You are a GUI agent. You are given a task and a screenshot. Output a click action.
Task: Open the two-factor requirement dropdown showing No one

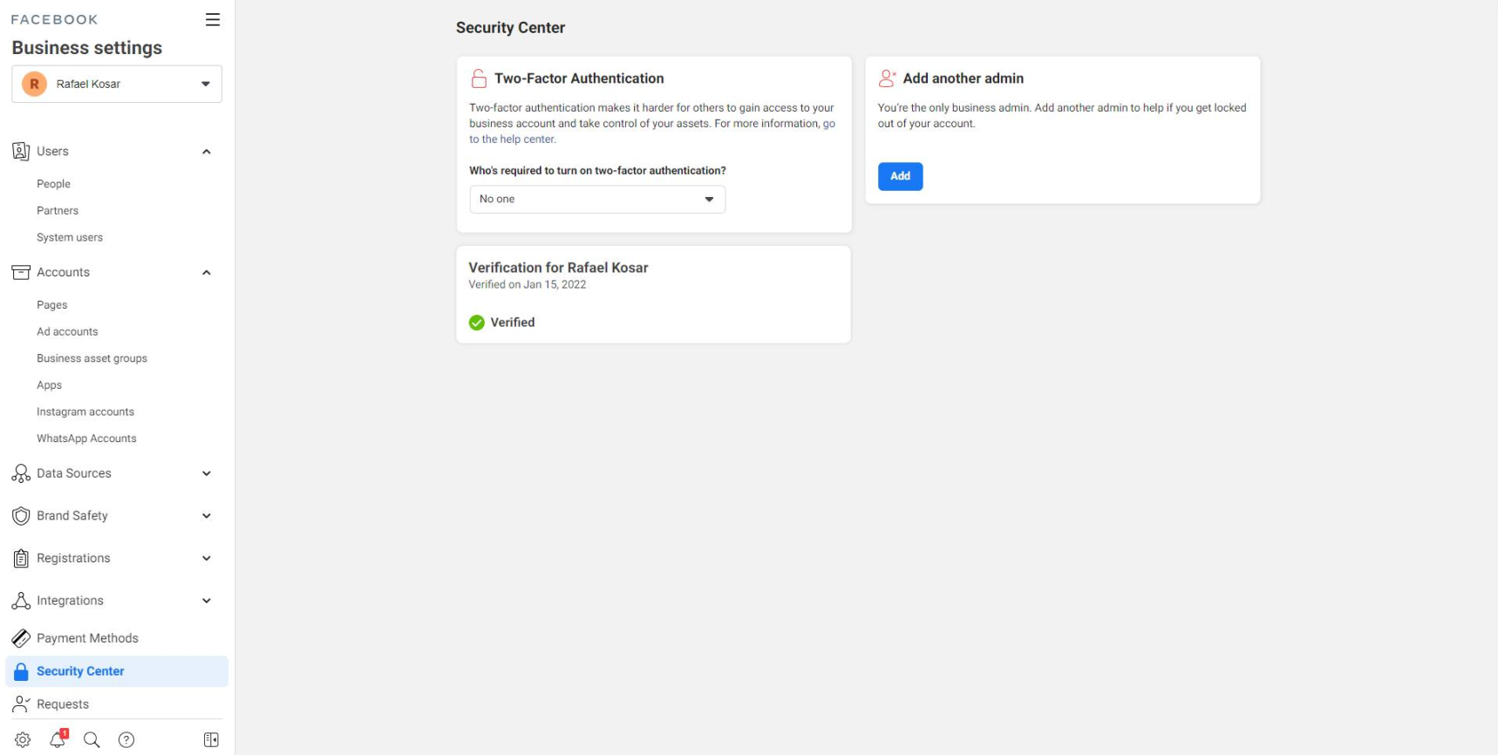pyautogui.click(x=597, y=199)
